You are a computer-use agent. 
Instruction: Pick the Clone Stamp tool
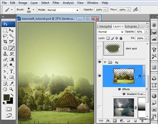[5, 54]
